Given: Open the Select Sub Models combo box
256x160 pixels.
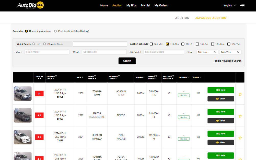Looking at the screenshot, I should point(164,52).
